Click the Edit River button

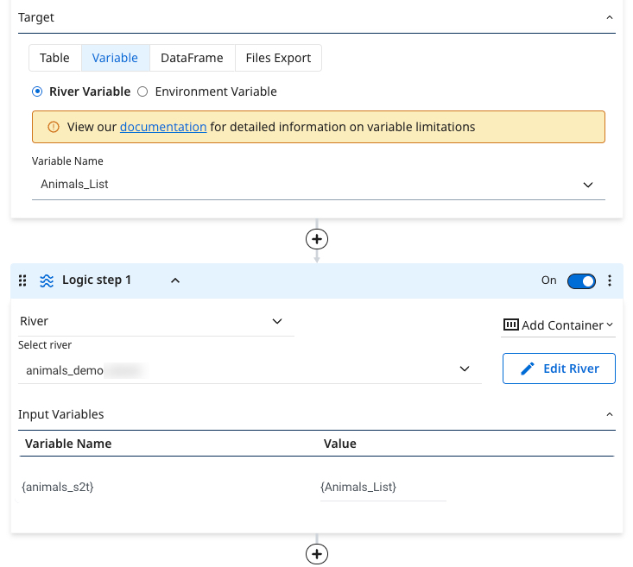[x=558, y=369]
